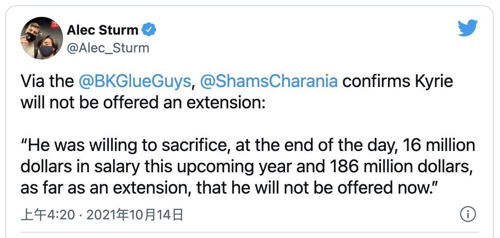This screenshot has width=500, height=238.
Task: Click the Alec Sturm display name
Action: point(103,31)
